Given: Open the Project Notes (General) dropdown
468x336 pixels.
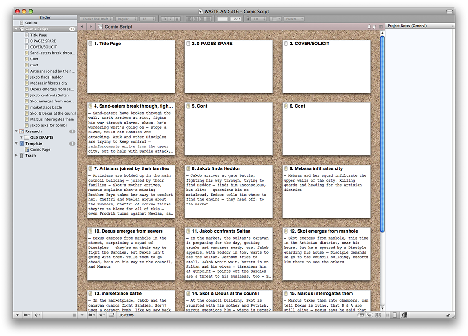Looking at the screenshot, I should [x=420, y=26].
